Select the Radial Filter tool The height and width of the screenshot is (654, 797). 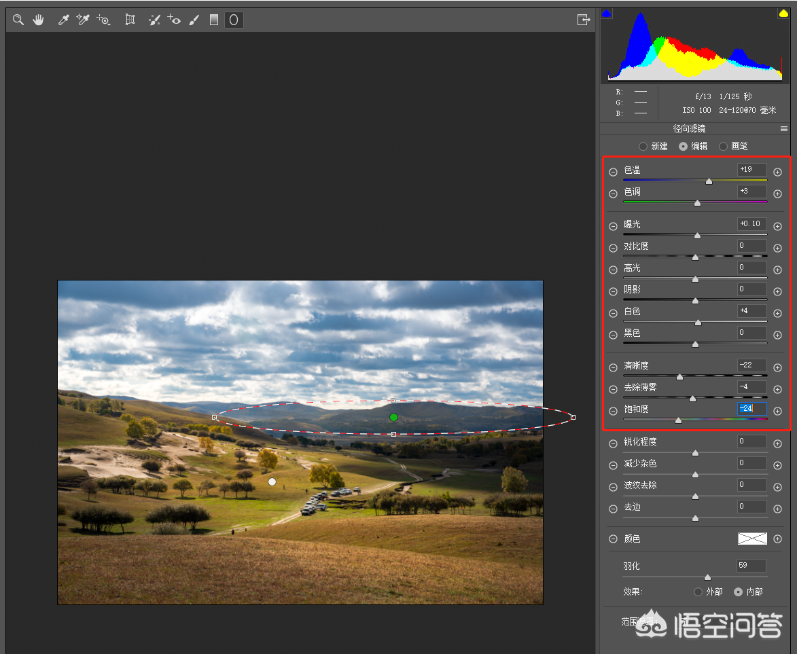coord(234,20)
